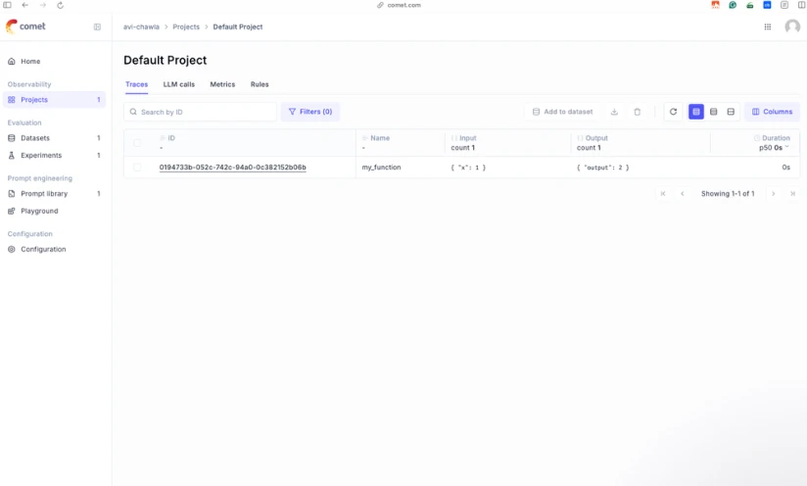Open Playground in the sidebar

[54, 211]
